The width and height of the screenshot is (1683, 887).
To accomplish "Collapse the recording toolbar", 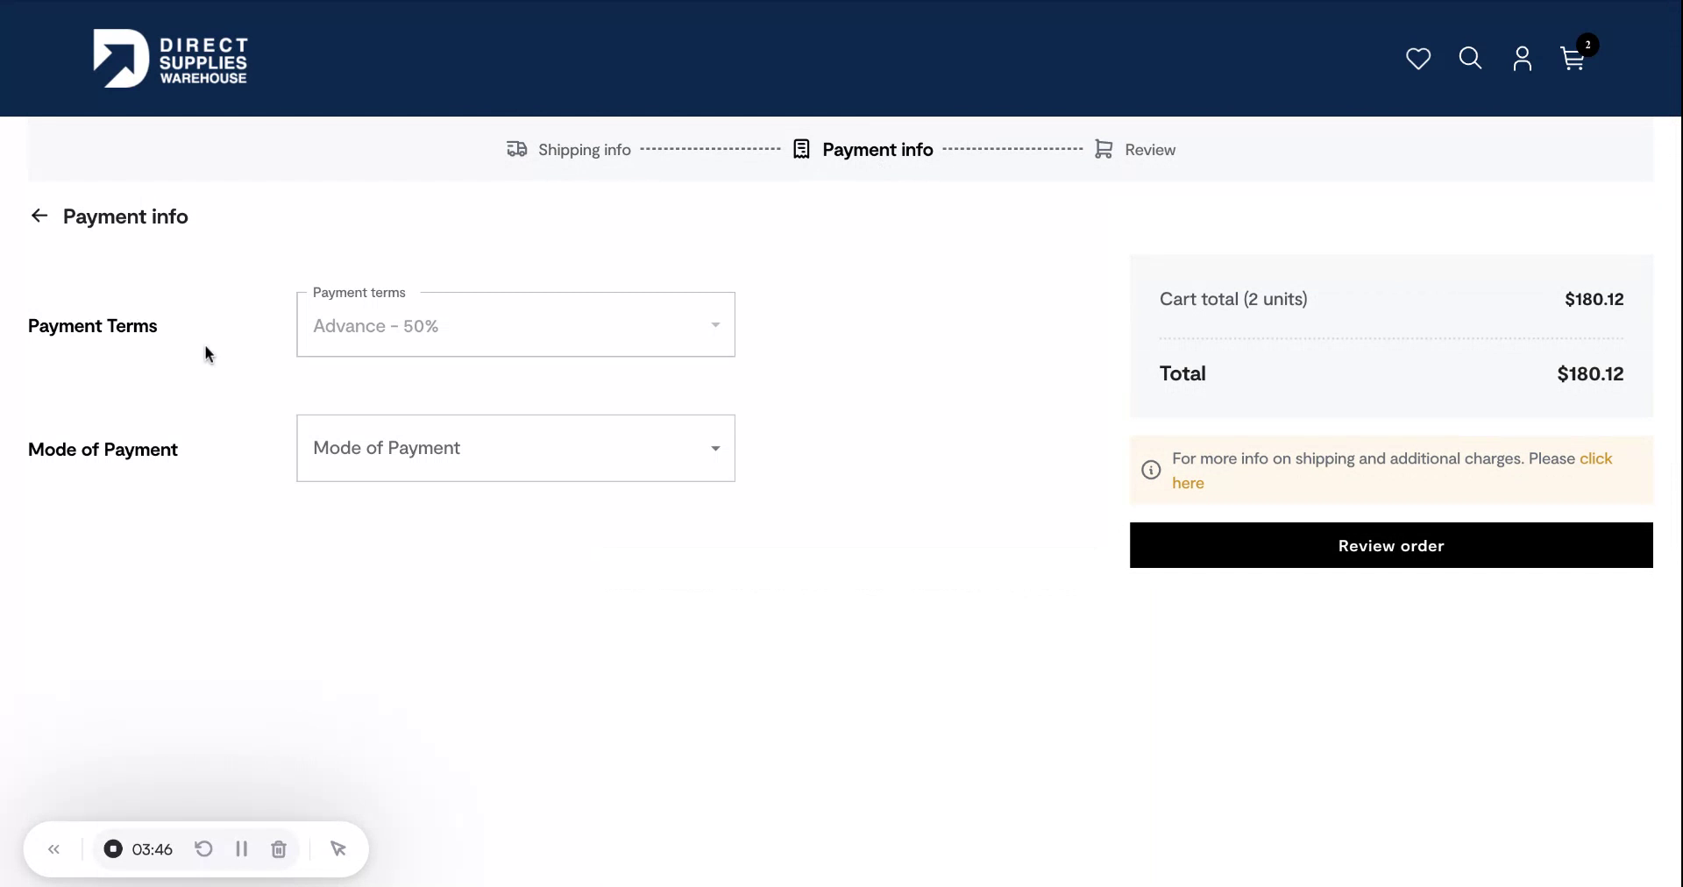I will pos(53,849).
